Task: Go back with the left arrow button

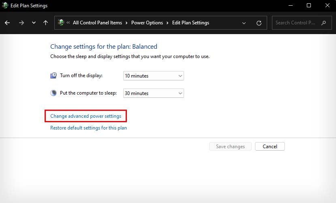Action: (7, 23)
